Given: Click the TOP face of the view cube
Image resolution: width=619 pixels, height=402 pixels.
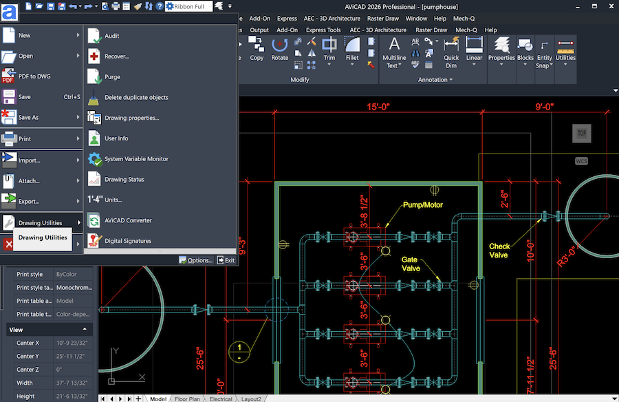Looking at the screenshot, I should (582, 134).
